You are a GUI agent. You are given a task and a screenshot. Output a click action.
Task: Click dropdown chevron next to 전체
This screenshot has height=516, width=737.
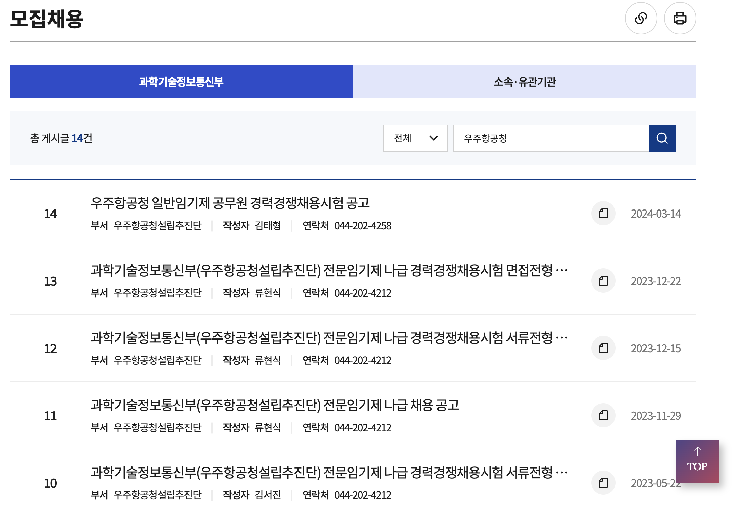coord(434,138)
